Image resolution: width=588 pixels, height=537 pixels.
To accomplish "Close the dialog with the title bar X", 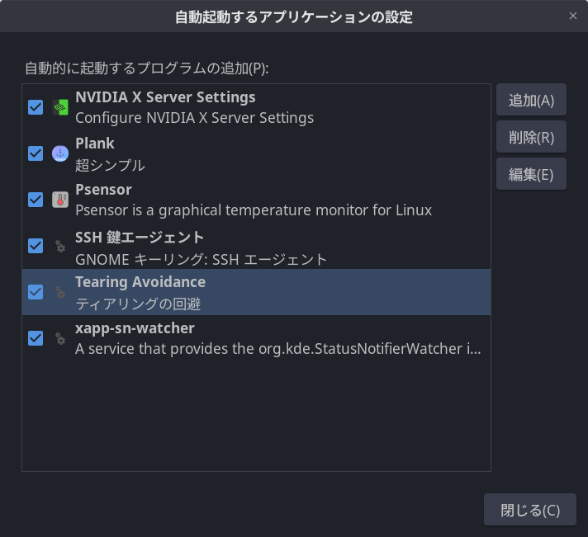I will [x=572, y=16].
